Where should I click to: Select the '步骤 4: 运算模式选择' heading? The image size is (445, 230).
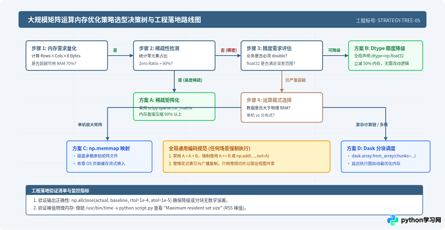click(269, 100)
